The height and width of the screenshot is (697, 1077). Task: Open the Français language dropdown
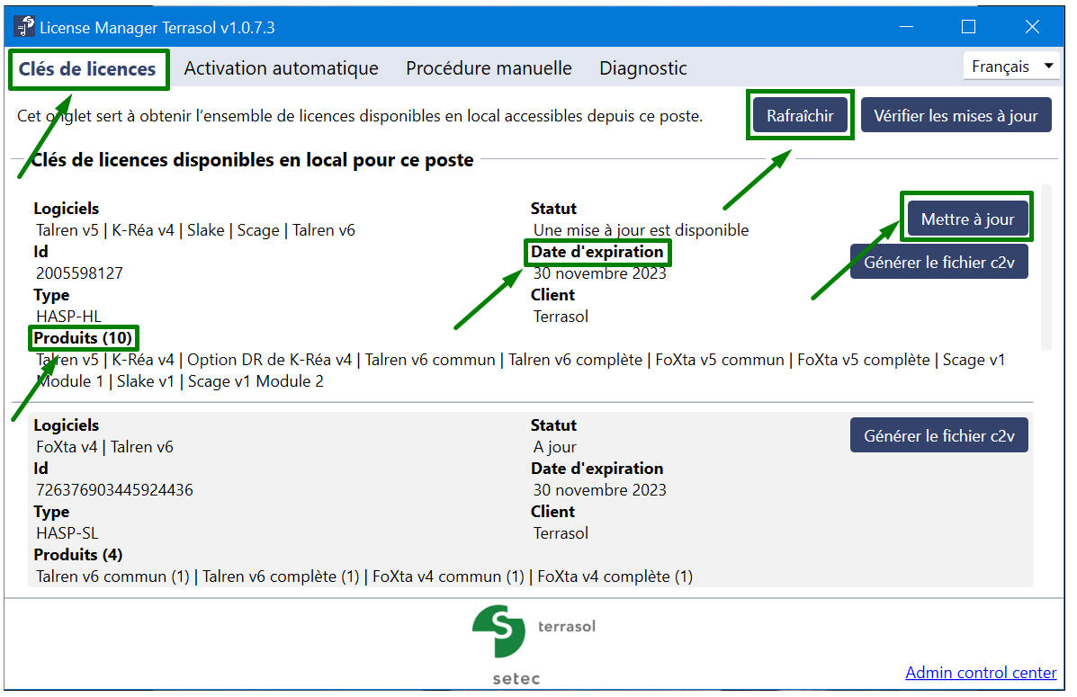tap(1011, 67)
